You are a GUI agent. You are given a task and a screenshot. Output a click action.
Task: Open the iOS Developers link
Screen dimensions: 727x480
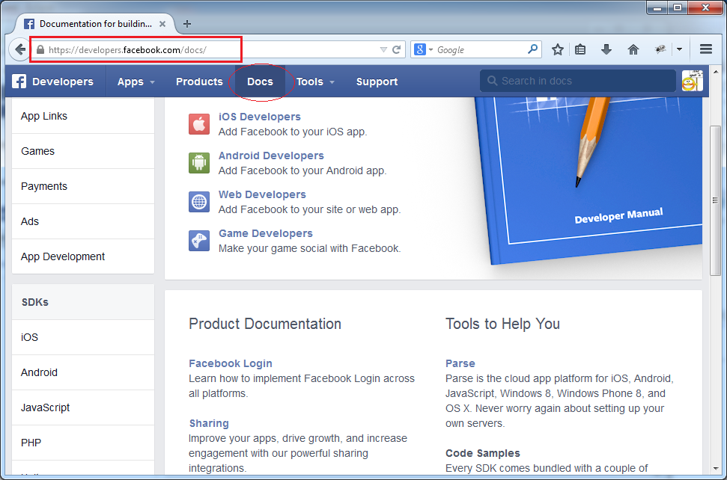point(260,117)
